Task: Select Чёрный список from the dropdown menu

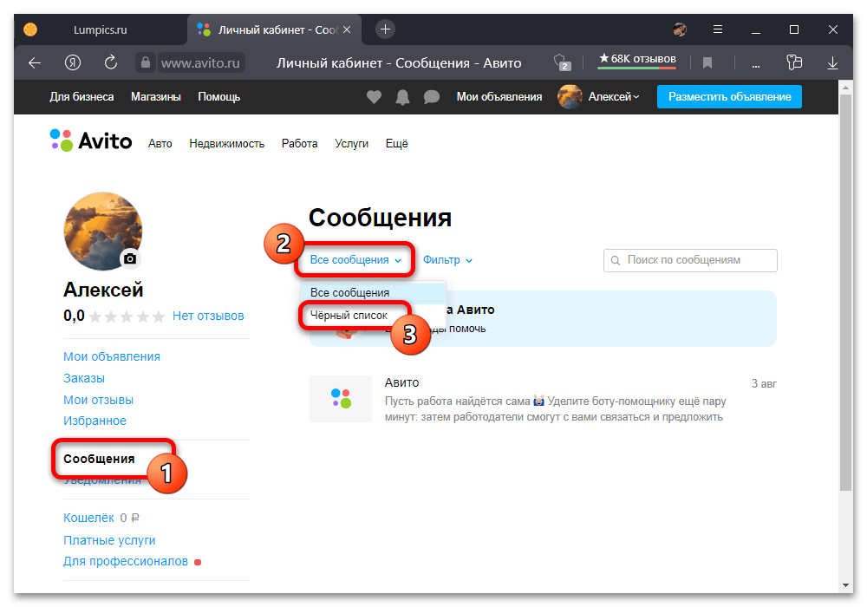Action: pos(349,316)
